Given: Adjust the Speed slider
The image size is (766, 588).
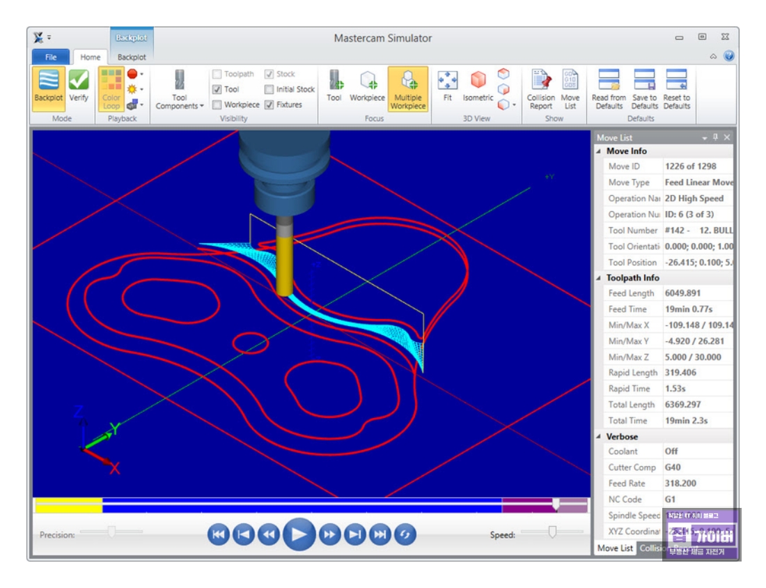Looking at the screenshot, I should click(552, 532).
